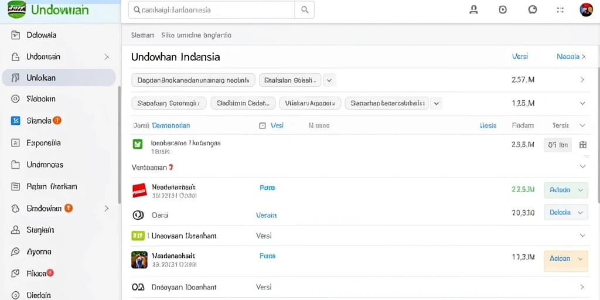600x300 pixels.
Task: Click the search magnifier button
Action: click(305, 10)
